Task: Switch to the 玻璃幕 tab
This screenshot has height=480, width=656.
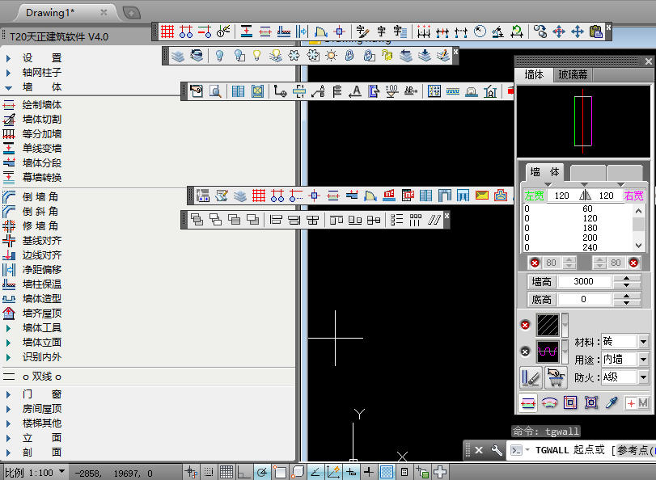Action: 572,75
